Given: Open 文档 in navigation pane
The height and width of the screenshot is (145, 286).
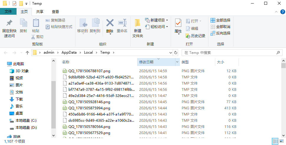Looking at the screenshot, I should 16,92.
